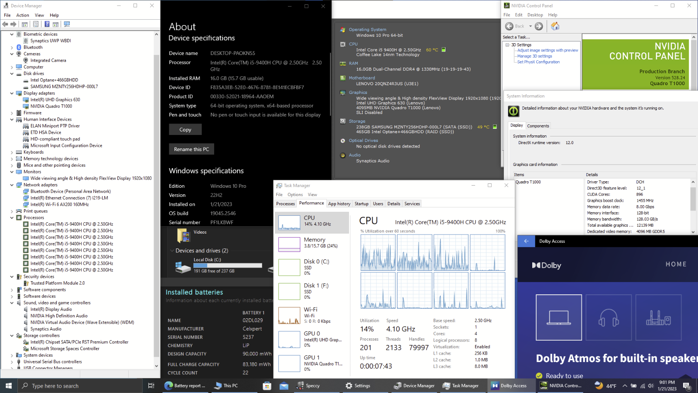Open Mail app from taskbar

(284, 386)
